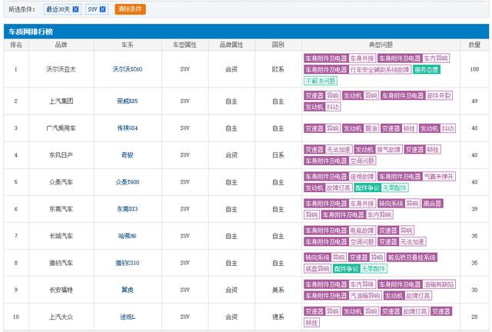Click the 油箱有缺陷 tag in 翼虎 row

click(x=439, y=284)
